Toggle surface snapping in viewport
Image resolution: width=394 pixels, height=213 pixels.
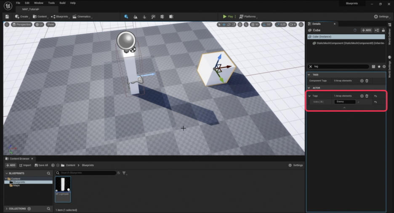coord(246,25)
